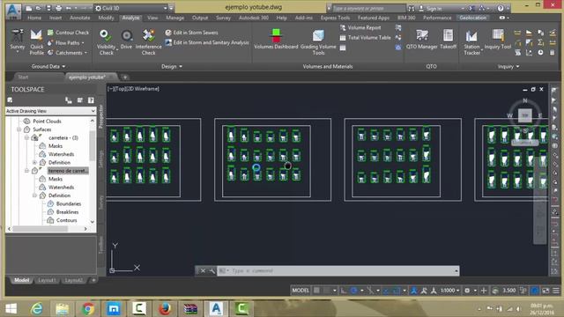Open Toolspace help icon
This screenshot has height=317, width=564.
point(91,100)
